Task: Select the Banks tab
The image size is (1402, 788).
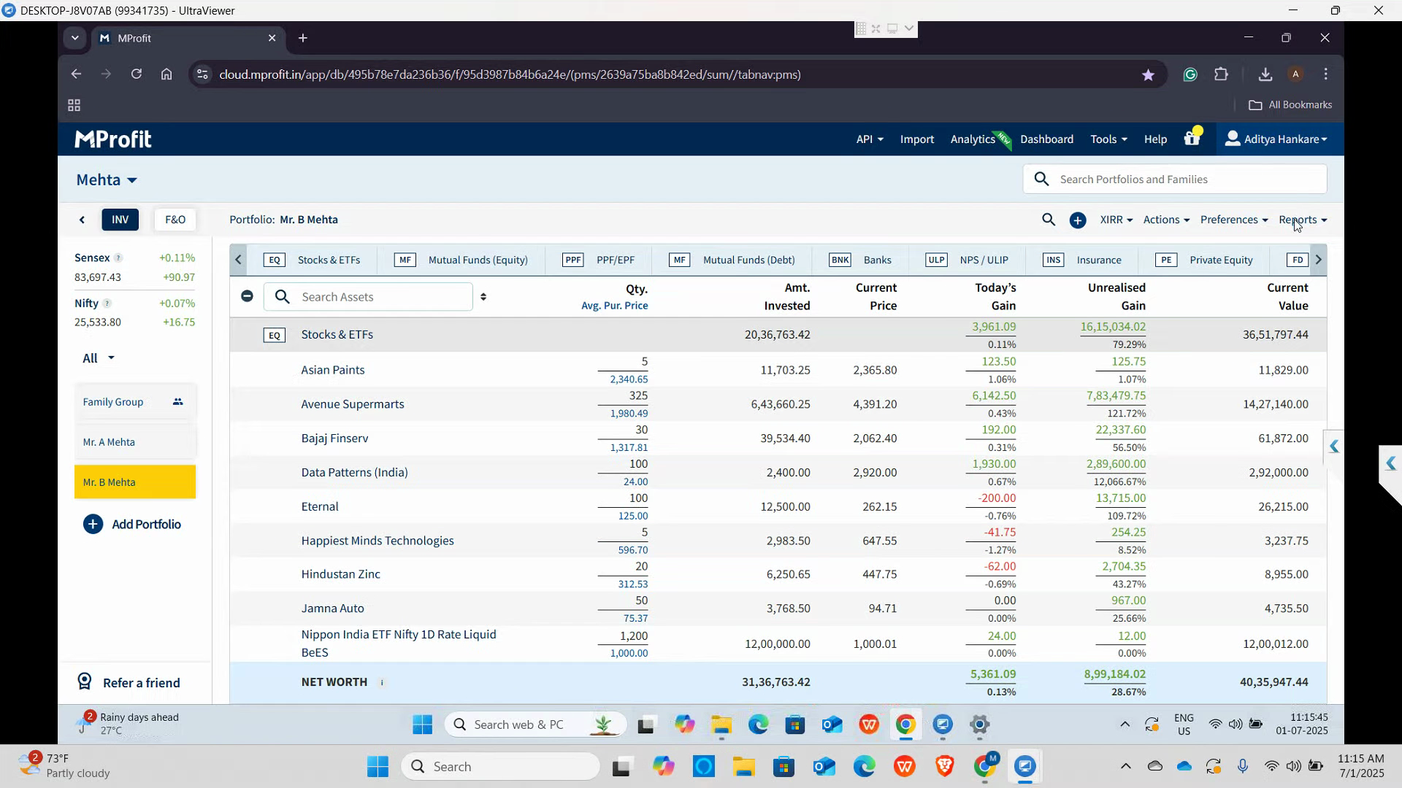Action: pos(860,260)
